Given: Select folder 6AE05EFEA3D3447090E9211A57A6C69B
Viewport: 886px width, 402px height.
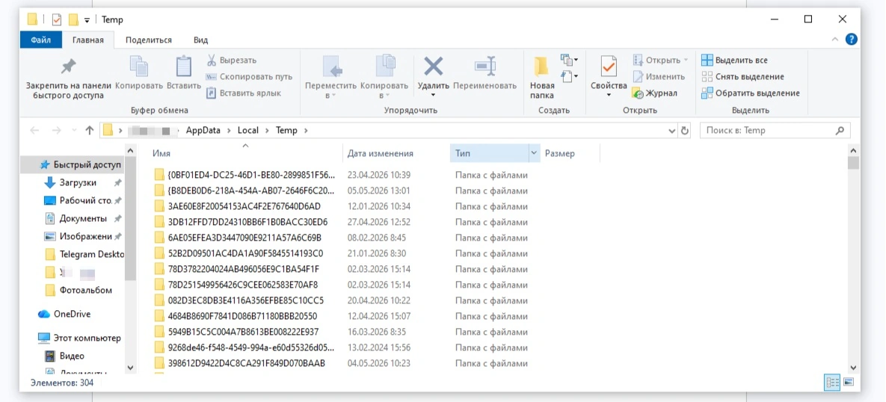Looking at the screenshot, I should pyautogui.click(x=244, y=238).
